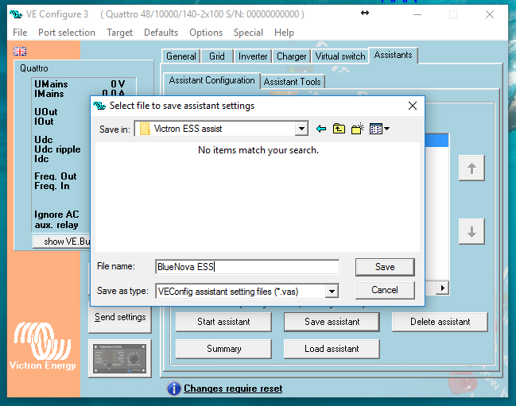Click Save in the file dialog
Screen dimensions: 516x406
(x=385, y=267)
